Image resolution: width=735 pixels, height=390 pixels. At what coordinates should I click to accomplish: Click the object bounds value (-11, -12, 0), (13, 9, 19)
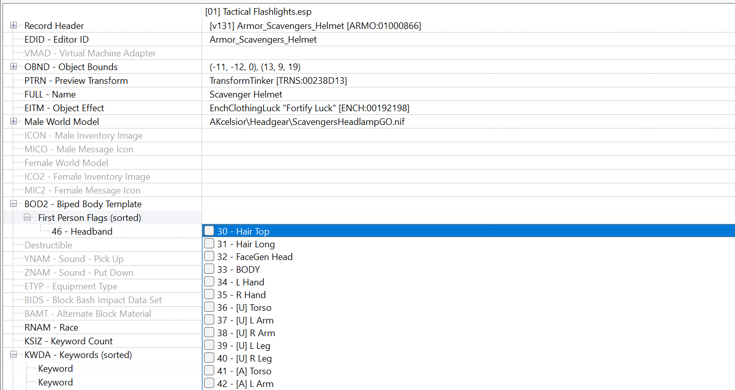click(x=255, y=67)
